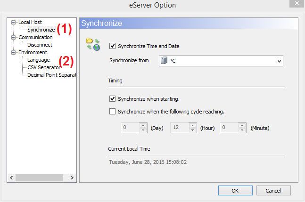Collapse the Communication tree node

click(x=13, y=37)
